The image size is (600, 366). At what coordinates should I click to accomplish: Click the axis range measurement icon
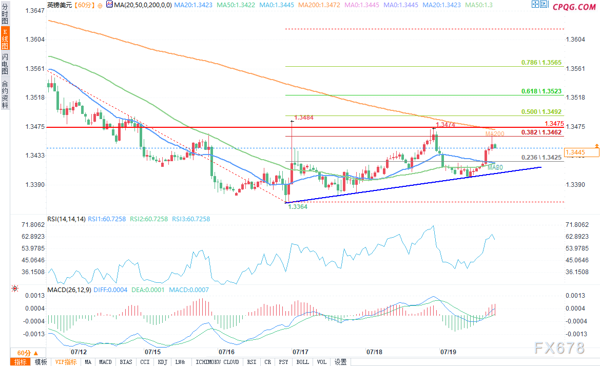[544, 5]
